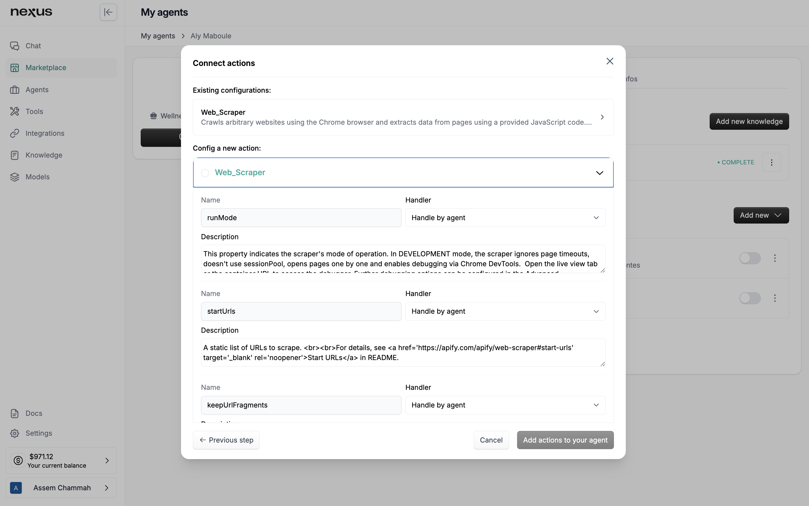Open the Agents sidebar item
809x506 pixels.
[x=61, y=90]
